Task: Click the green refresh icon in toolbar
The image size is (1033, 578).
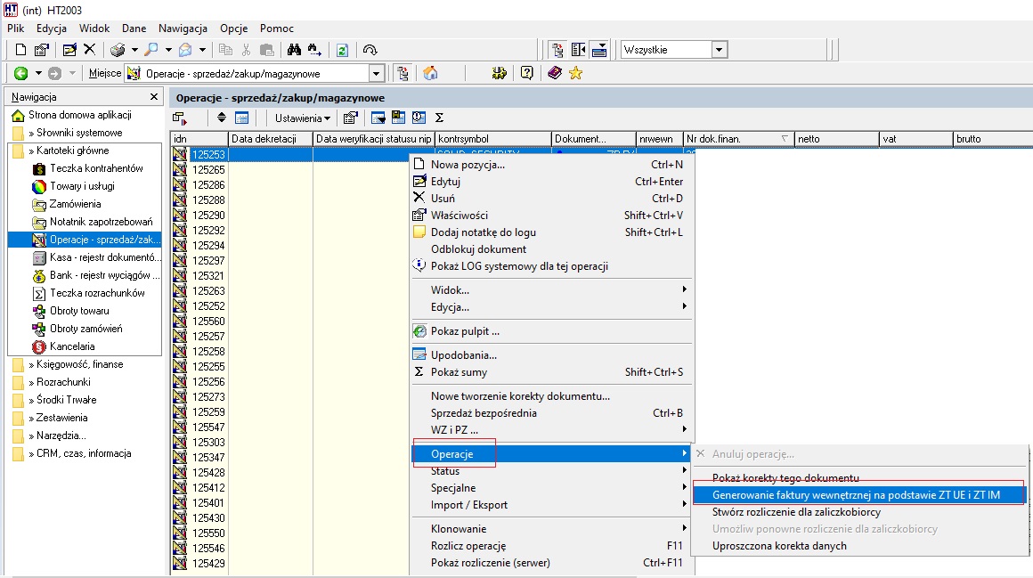Action: [x=342, y=50]
